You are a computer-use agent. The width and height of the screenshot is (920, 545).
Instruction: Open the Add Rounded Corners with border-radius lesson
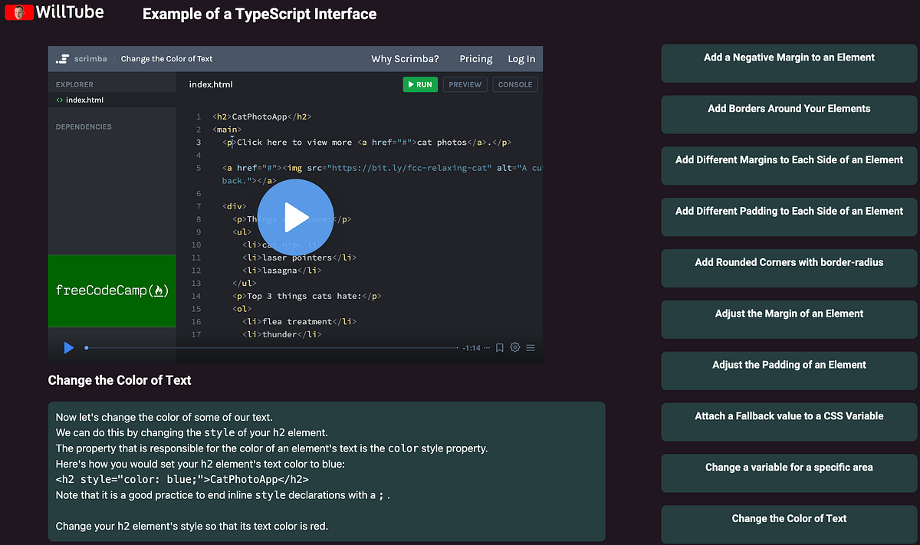(x=789, y=268)
